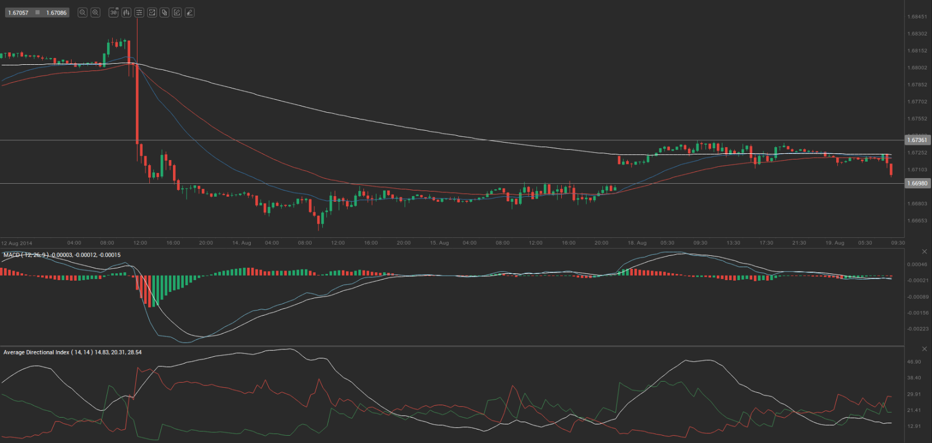
Task: Select the 1.66980 price level marker
Action: [x=917, y=183]
